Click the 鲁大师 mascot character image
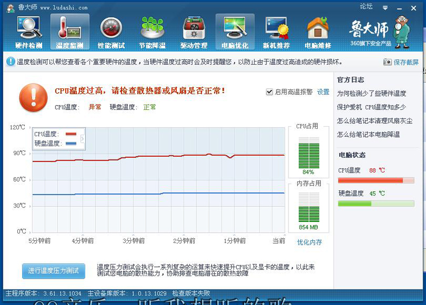Screen dimensions: 426x305 [402, 32]
